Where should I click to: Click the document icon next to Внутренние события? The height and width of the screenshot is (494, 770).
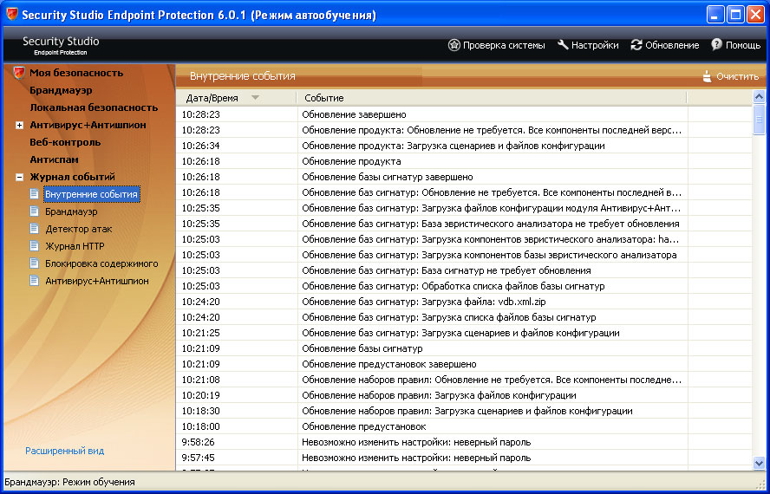[34, 194]
